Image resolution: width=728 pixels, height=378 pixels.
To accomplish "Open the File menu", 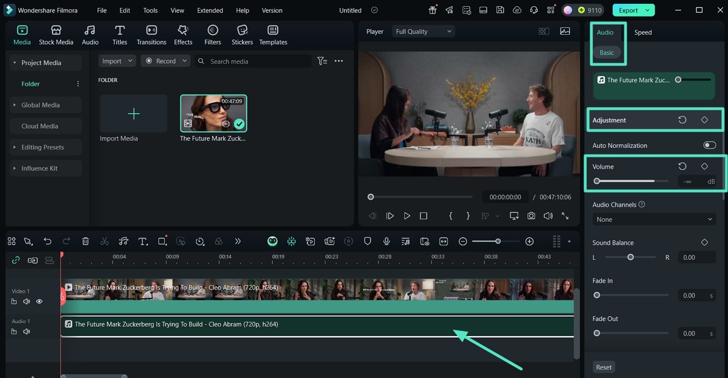I will pos(102,10).
